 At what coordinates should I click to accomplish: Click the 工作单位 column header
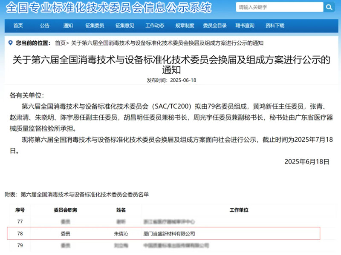coord(239,210)
